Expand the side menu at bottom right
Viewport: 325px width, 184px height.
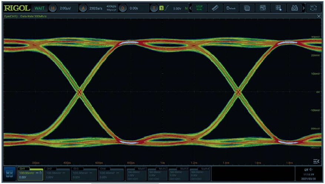click(316, 161)
